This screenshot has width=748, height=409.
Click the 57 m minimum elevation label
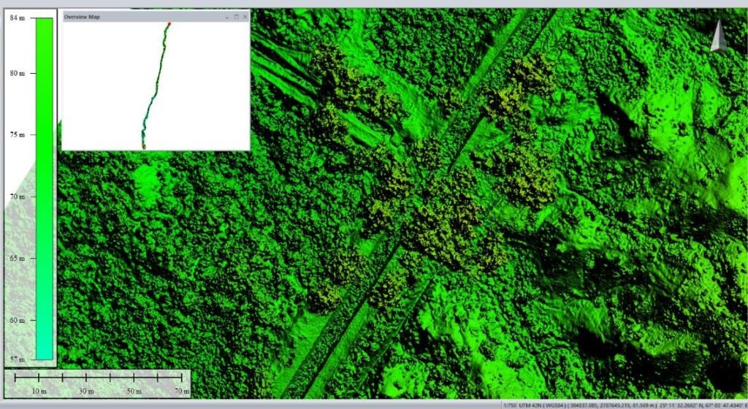click(18, 359)
